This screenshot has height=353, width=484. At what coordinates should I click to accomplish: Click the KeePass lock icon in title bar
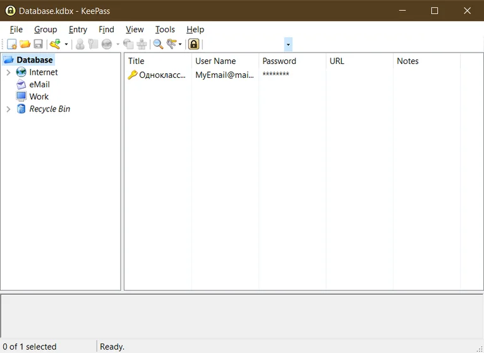[10, 11]
